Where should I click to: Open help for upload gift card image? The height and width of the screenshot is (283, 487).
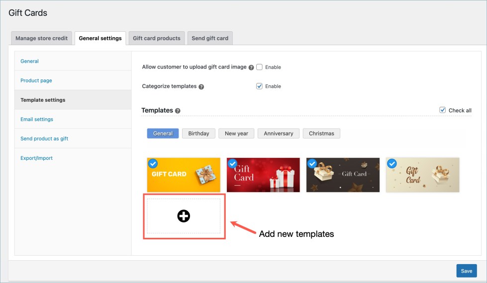pos(251,68)
